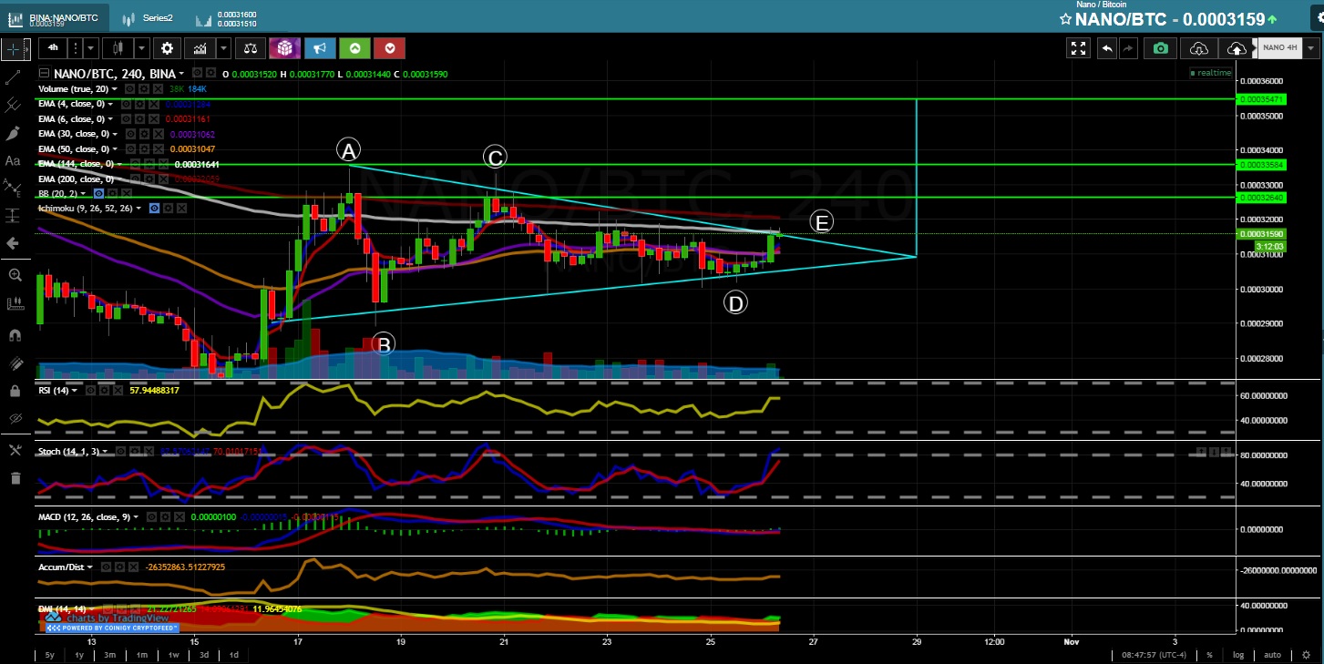Click the 08:47:57 (UTC-4) timezone
The image size is (1324, 664).
click(1152, 655)
